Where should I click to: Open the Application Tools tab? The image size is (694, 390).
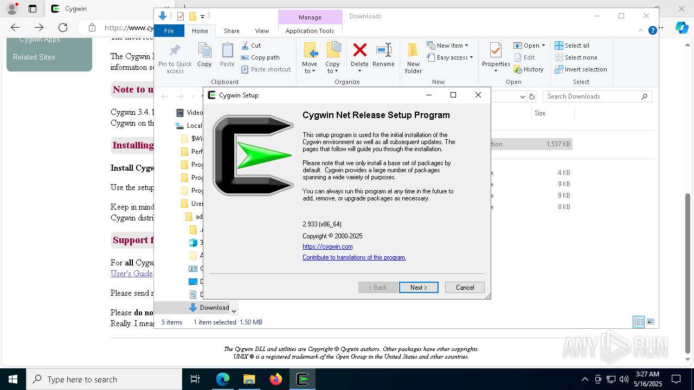310,31
